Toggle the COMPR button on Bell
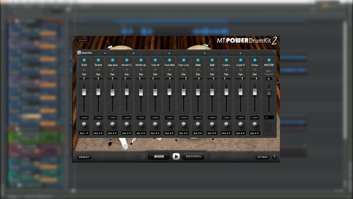Image resolution: width=353 pixels, height=199 pixels. click(x=212, y=118)
